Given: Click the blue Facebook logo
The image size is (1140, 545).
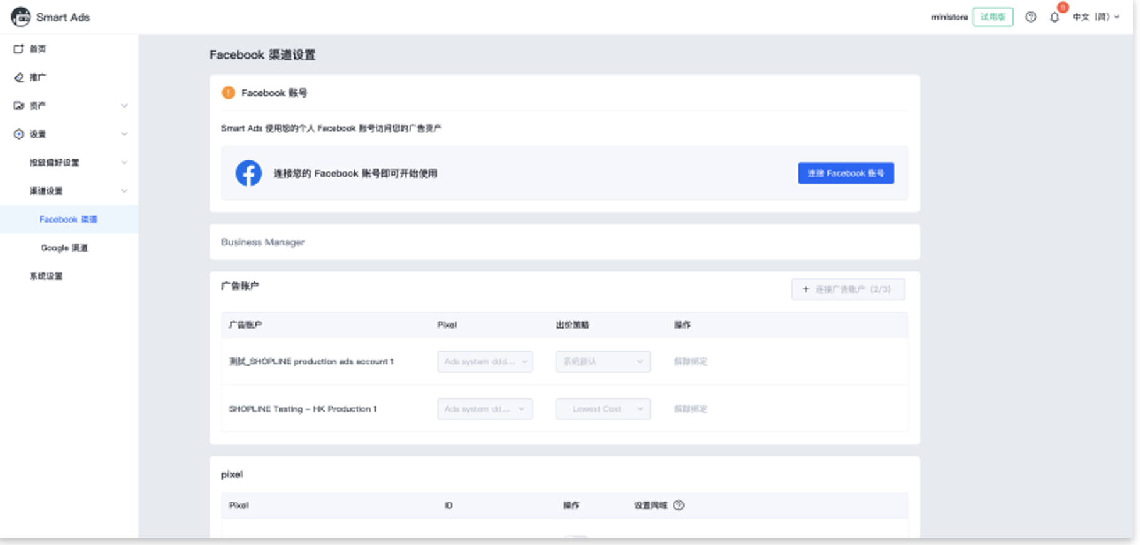Looking at the screenshot, I should (249, 173).
